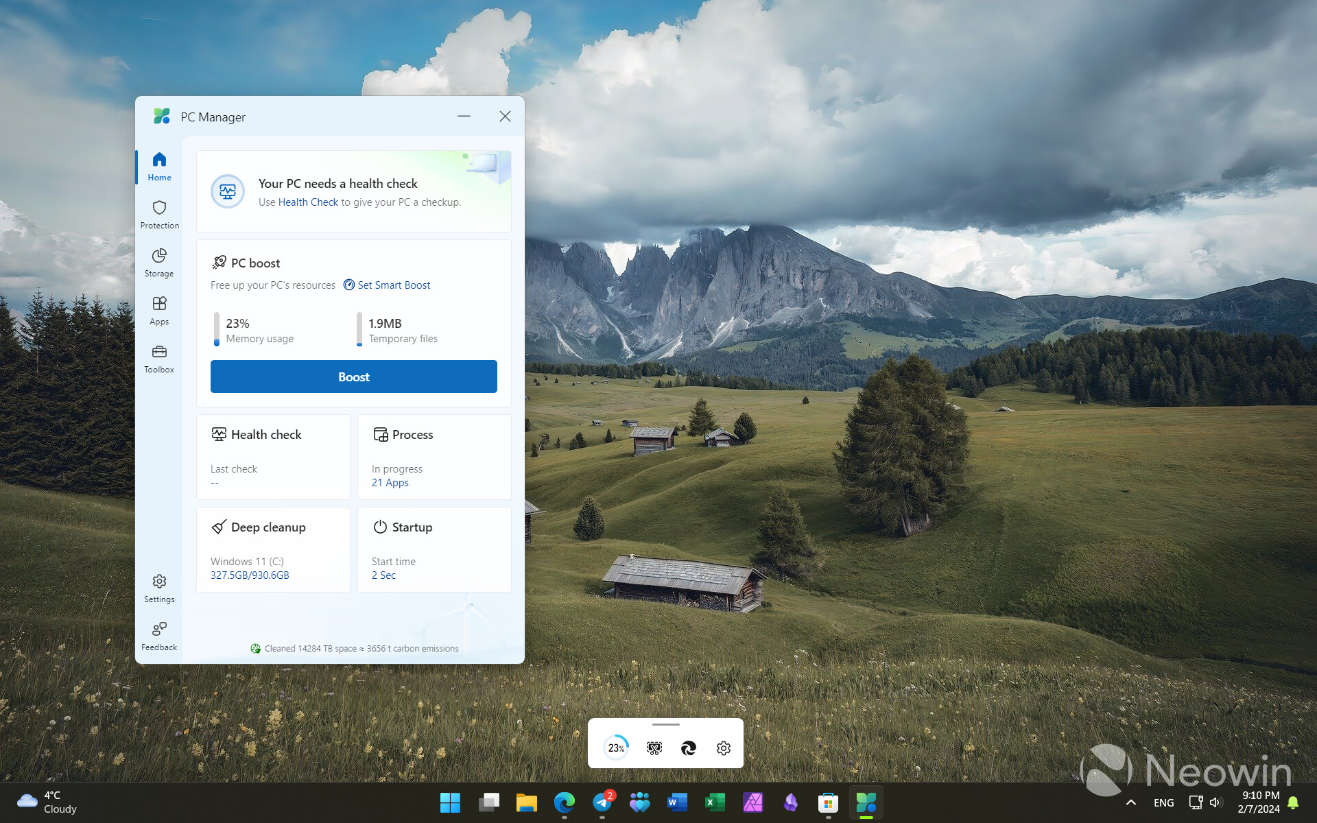Viewport: 1317px width, 823px height.
Task: Click the carbon emissions cleaned message
Action: point(355,649)
